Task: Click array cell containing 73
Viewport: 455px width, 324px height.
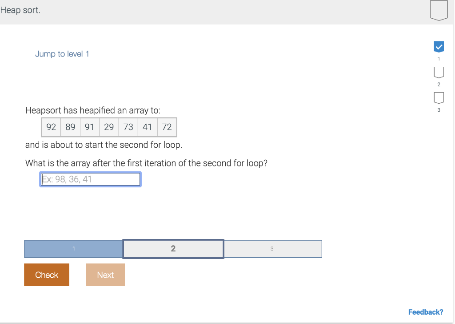Action: [x=128, y=127]
